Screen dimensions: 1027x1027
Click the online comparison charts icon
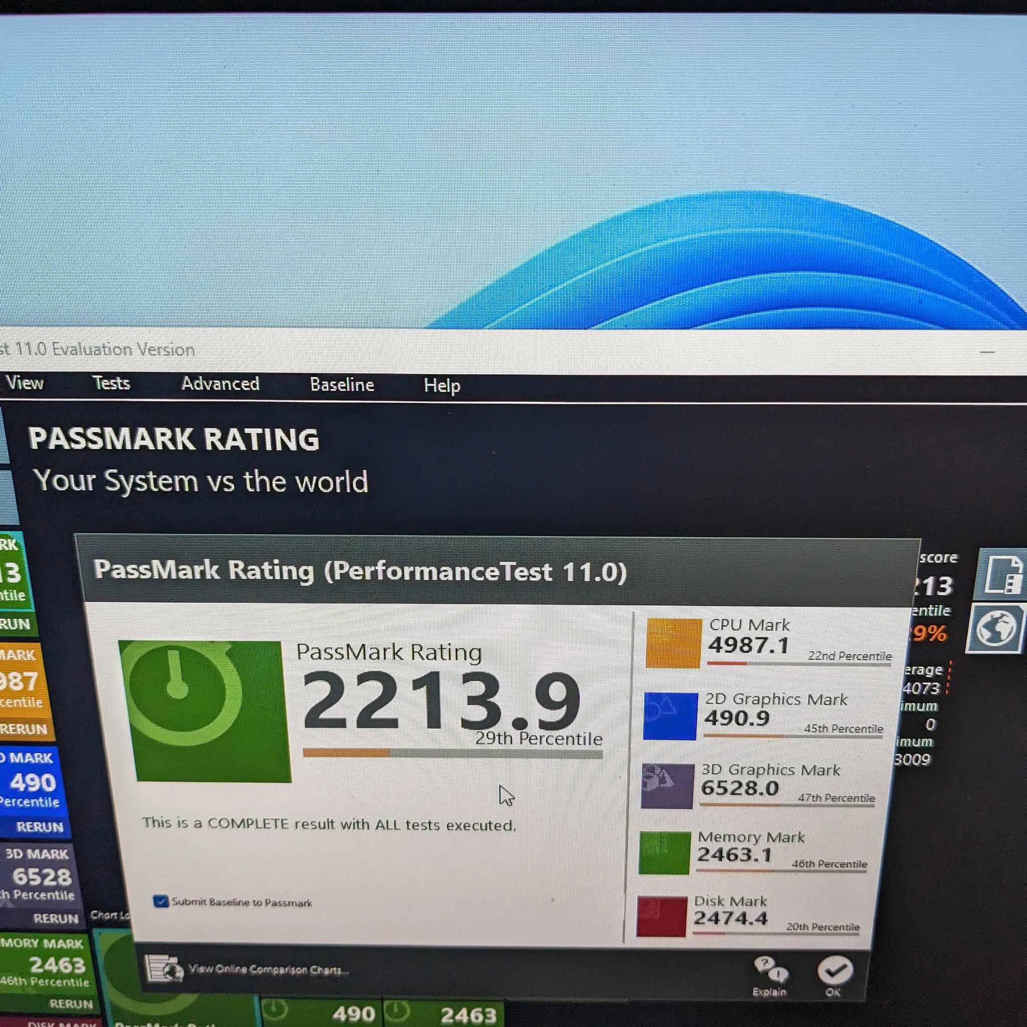163,968
